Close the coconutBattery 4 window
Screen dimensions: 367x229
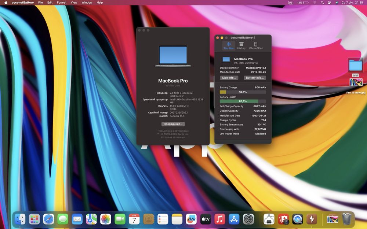[x=217, y=38]
